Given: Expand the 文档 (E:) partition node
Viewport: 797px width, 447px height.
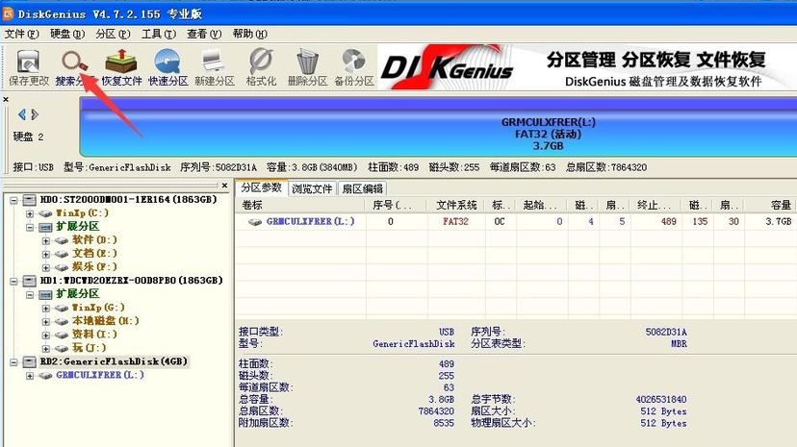Looking at the screenshot, I should click(x=46, y=254).
